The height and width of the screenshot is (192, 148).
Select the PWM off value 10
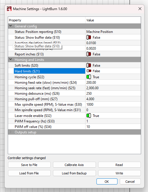click(x=113, y=127)
